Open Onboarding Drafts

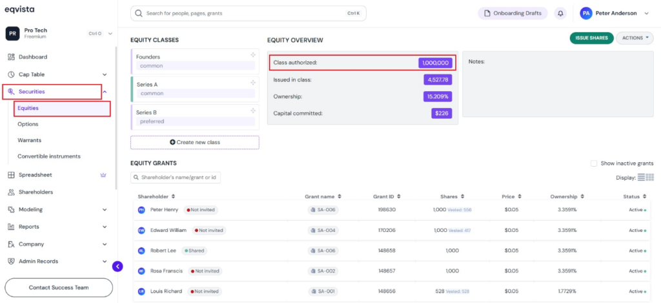pyautogui.click(x=513, y=14)
